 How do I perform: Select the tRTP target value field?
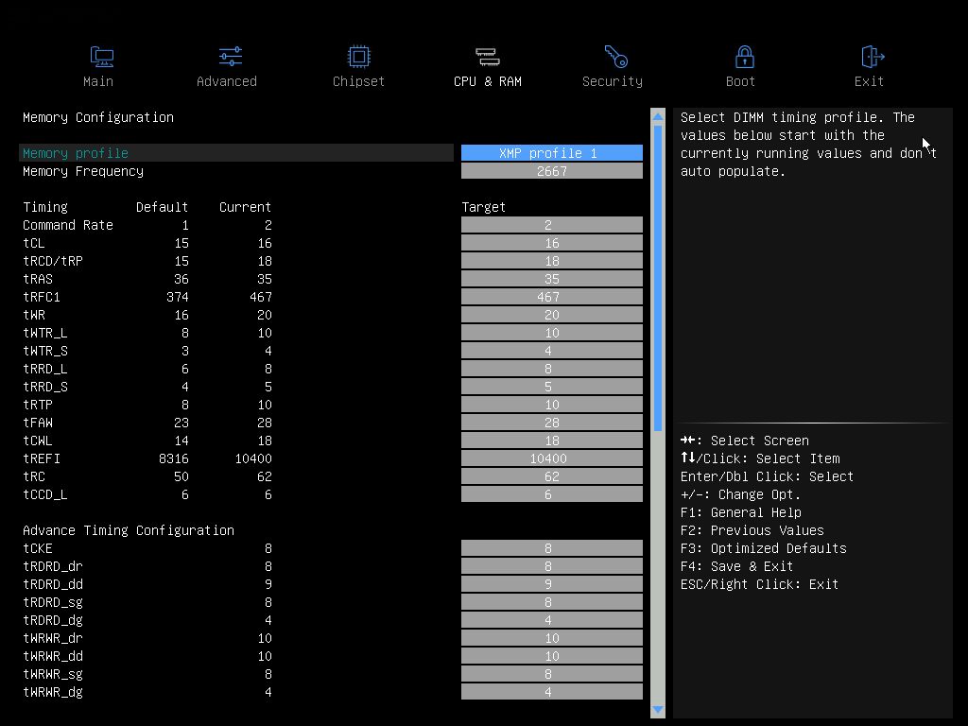click(552, 405)
